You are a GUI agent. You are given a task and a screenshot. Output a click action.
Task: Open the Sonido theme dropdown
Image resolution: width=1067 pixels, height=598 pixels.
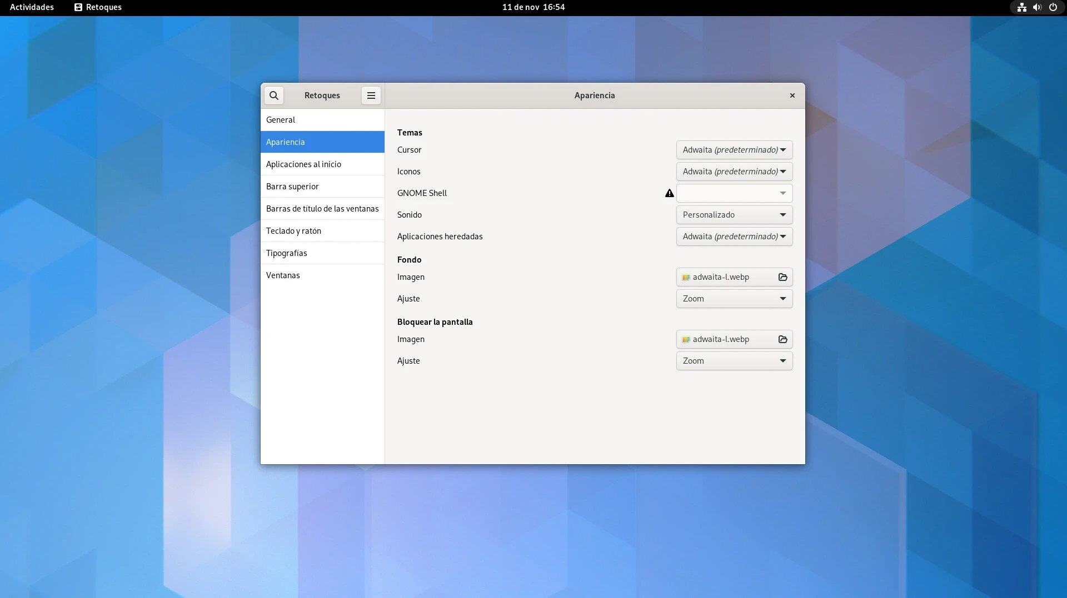[734, 215]
